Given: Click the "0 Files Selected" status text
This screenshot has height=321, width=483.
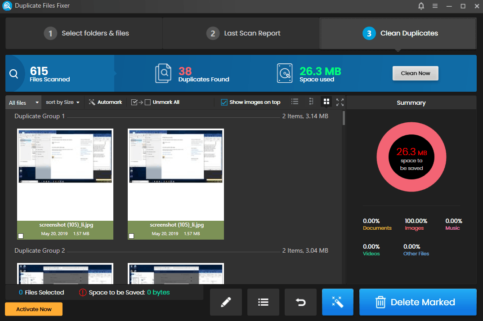Looking at the screenshot, I should (x=41, y=292).
